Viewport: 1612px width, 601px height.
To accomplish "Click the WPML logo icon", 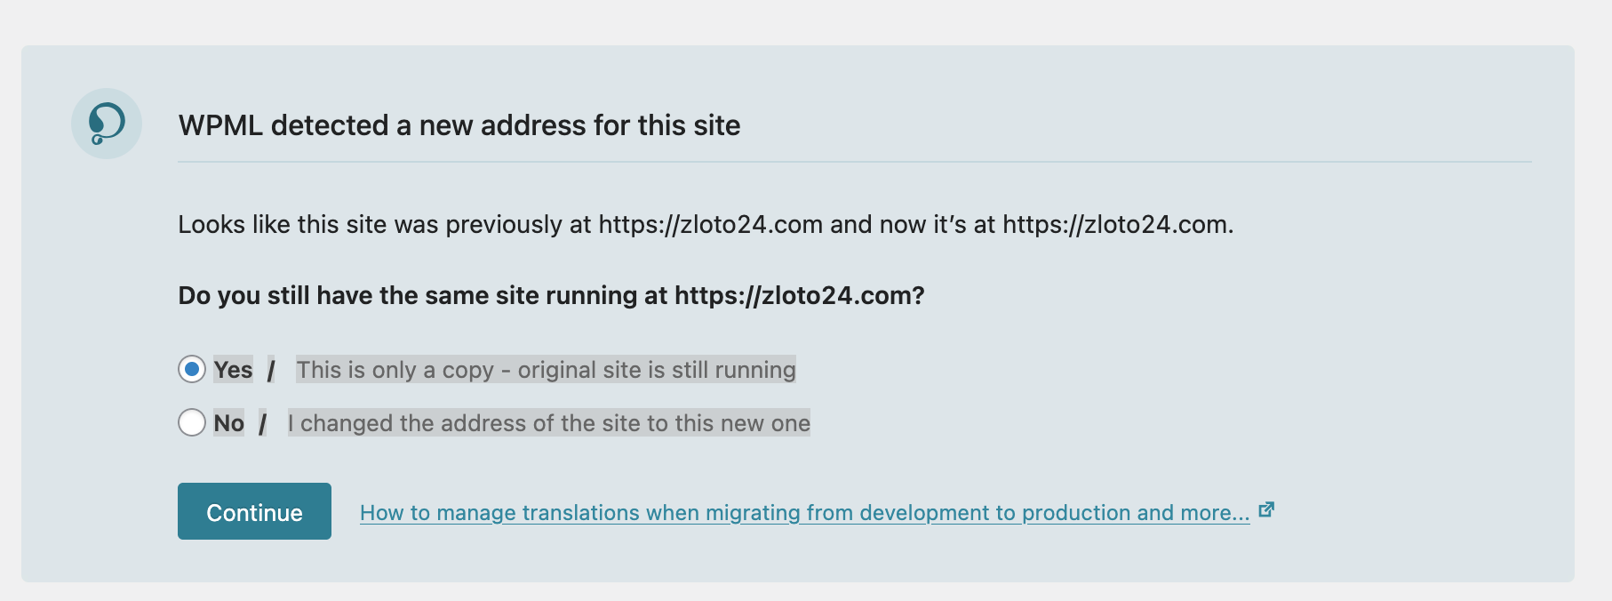I will (x=107, y=124).
